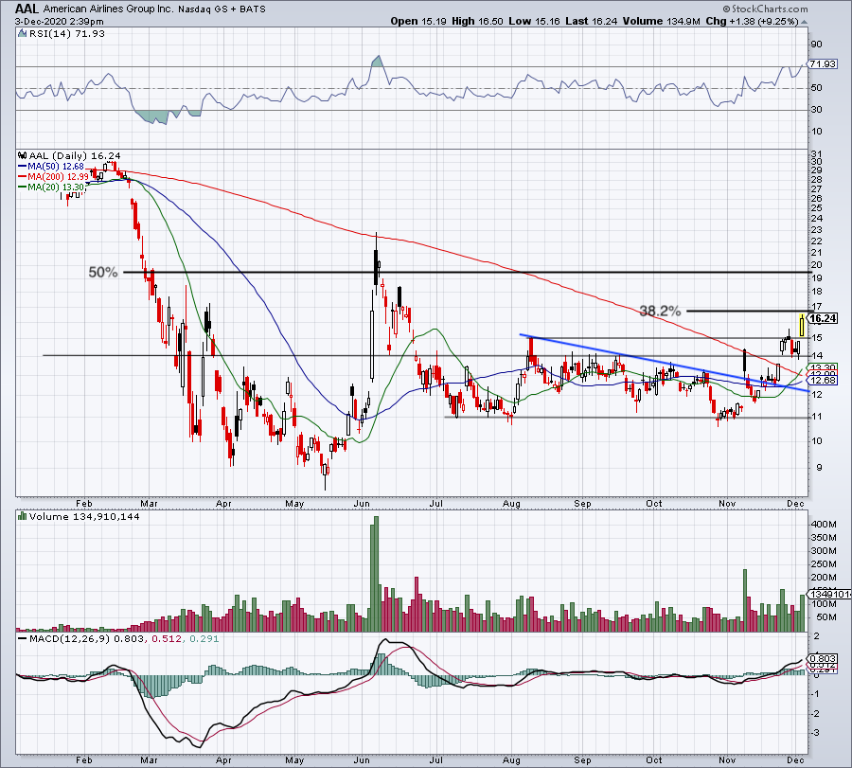Click the Jun label under the price panel
This screenshot has width=852, height=768.
(362, 504)
